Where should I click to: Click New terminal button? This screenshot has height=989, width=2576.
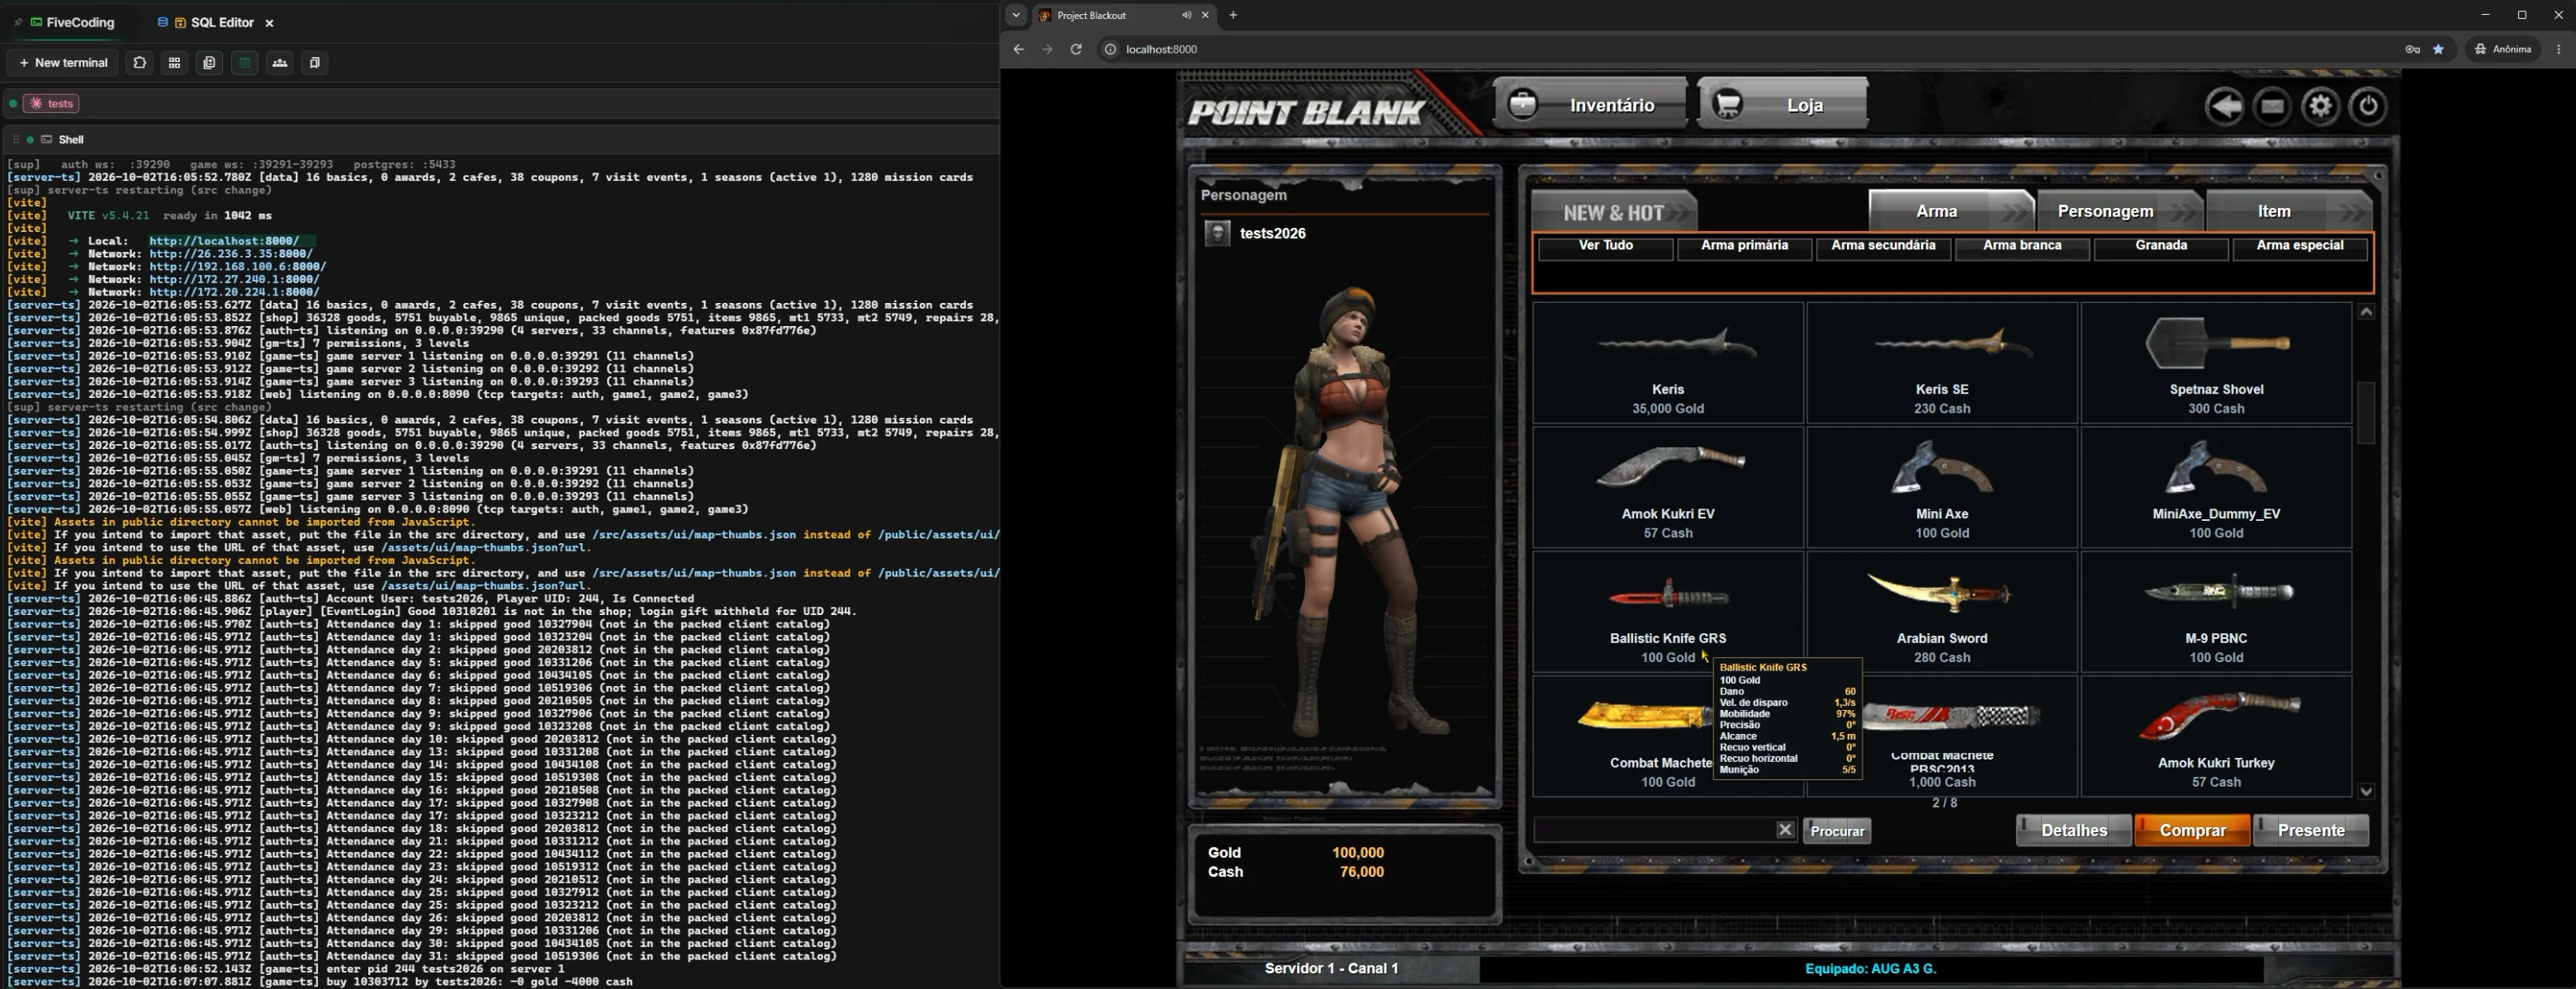(63, 62)
